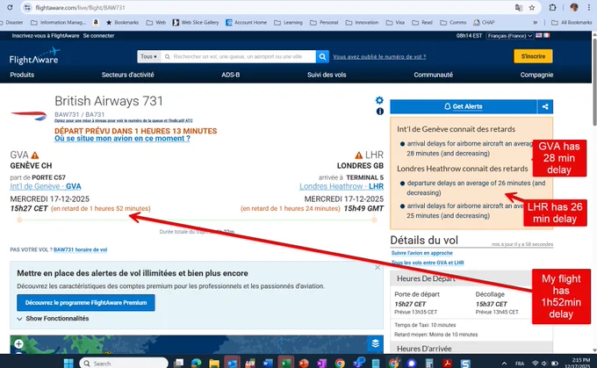Open the Produits menu
The height and width of the screenshot is (368, 597).
tap(22, 75)
